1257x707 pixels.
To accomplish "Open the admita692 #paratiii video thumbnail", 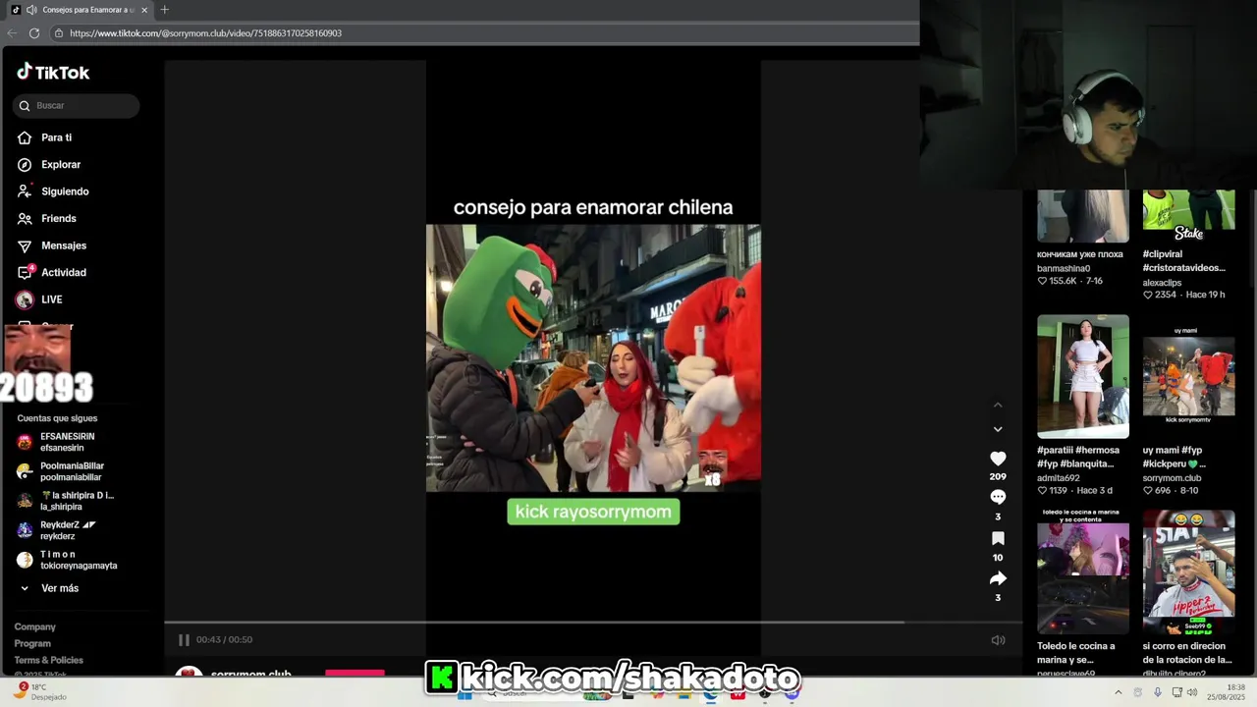I will coord(1083,376).
